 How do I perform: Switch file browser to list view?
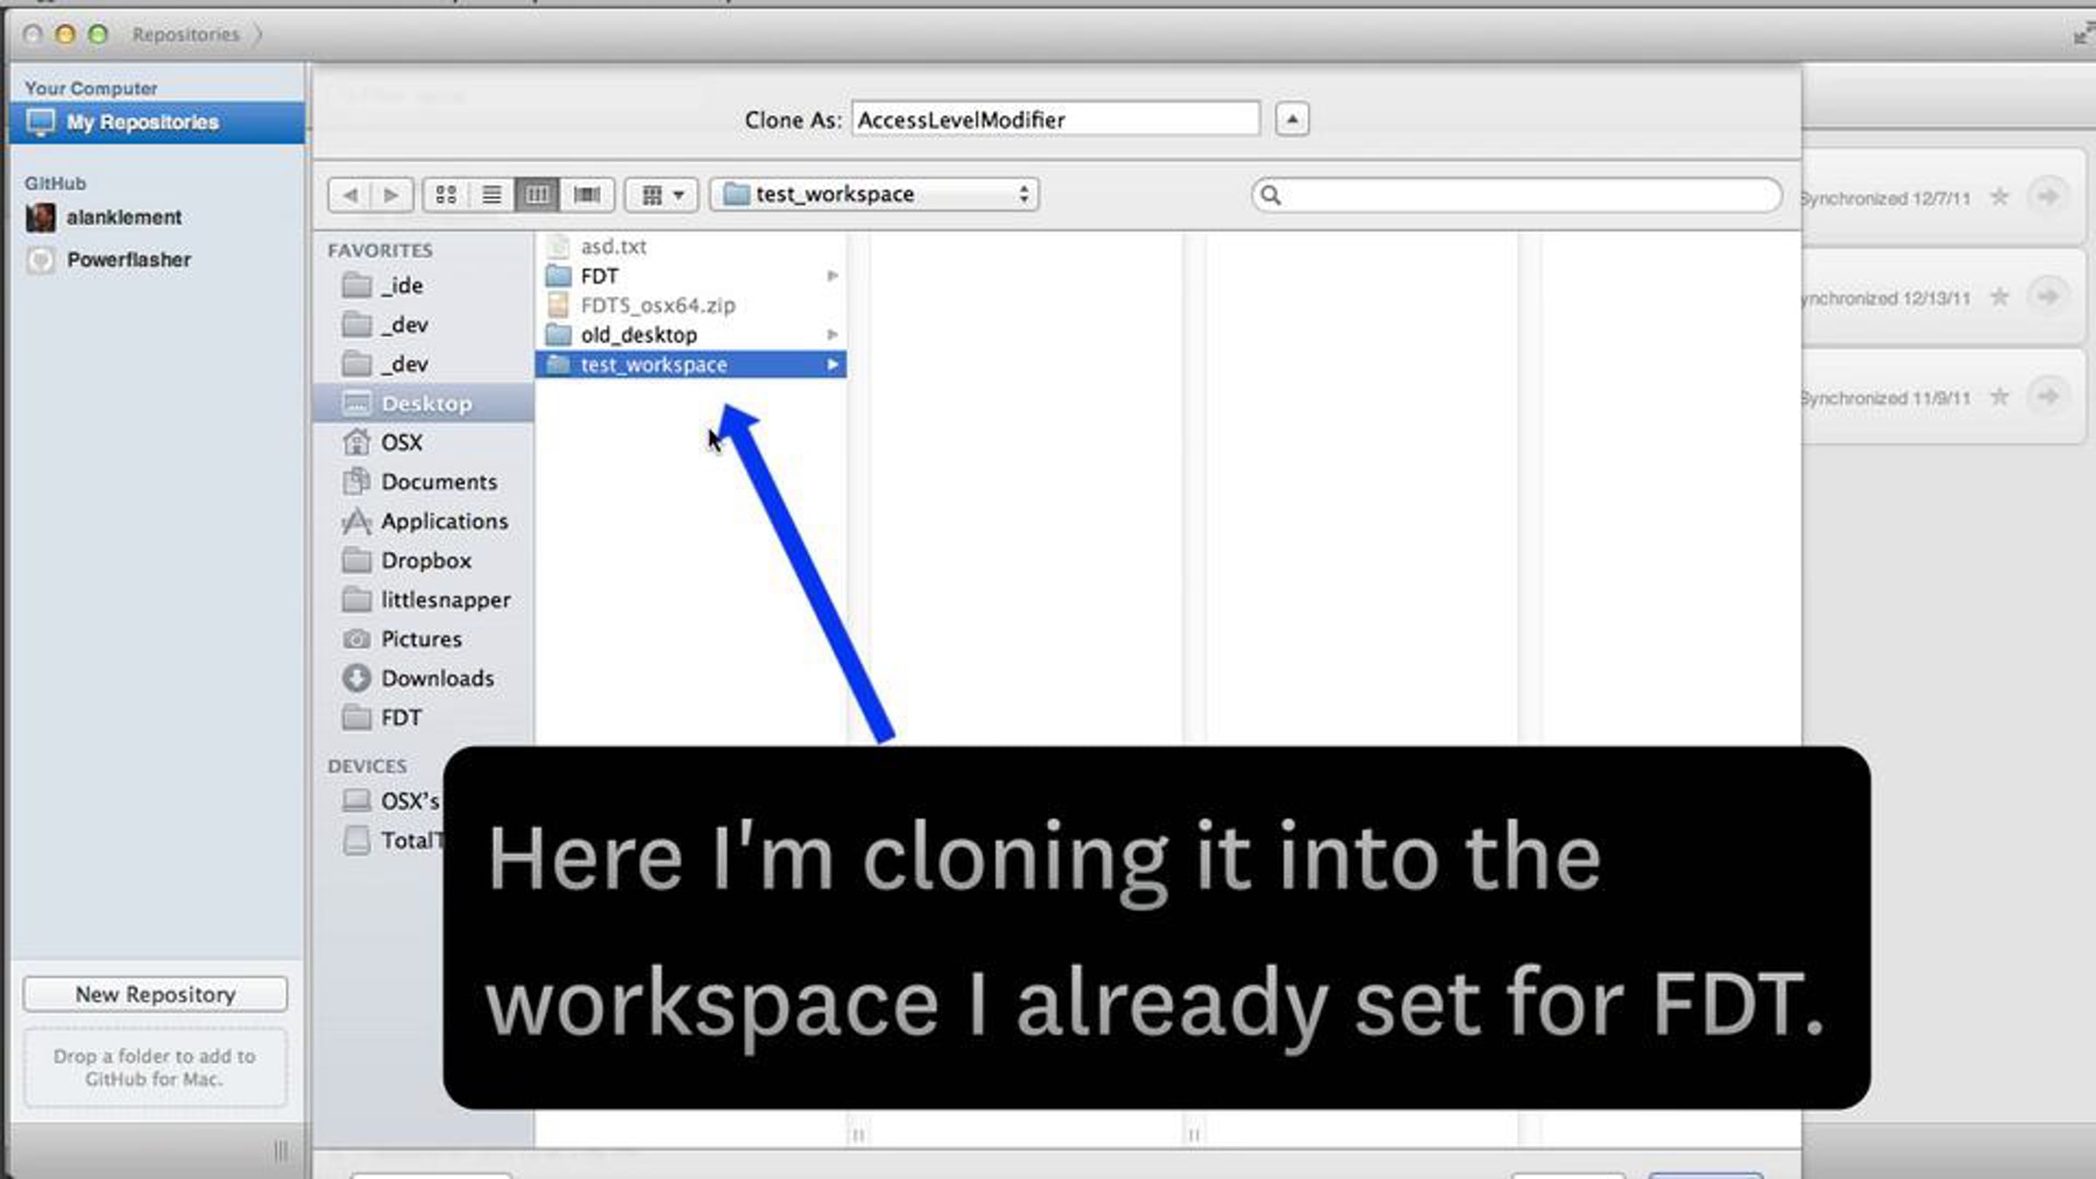click(492, 194)
